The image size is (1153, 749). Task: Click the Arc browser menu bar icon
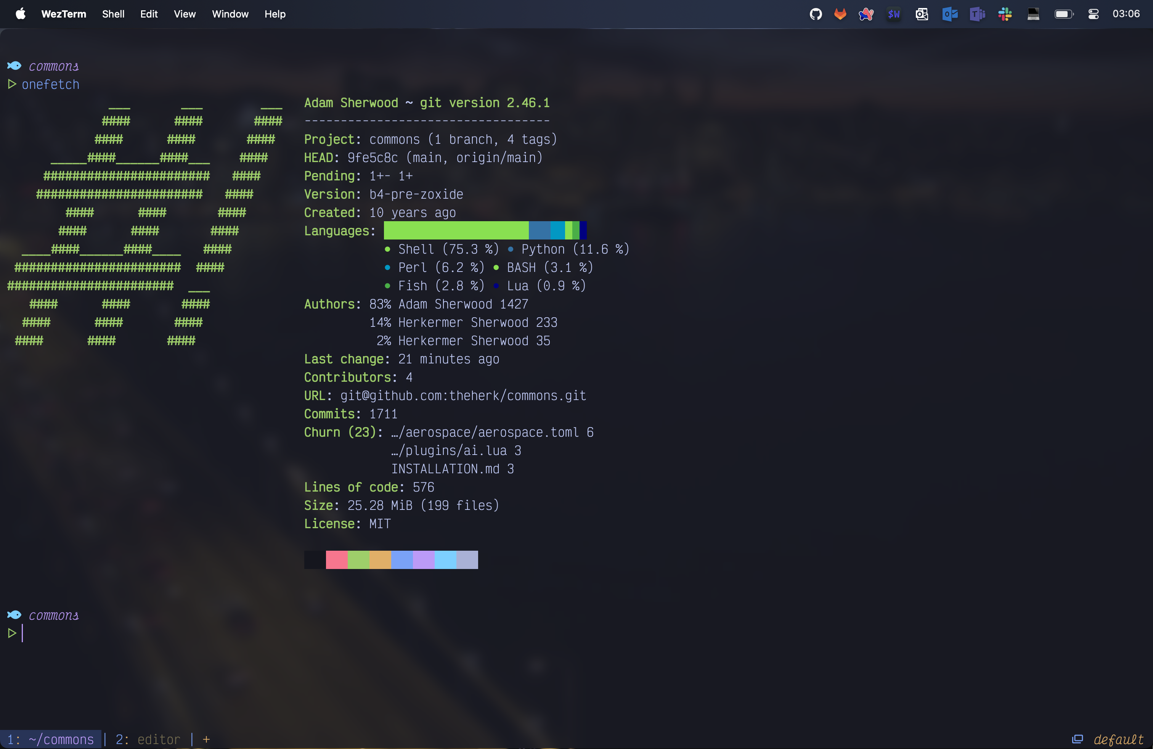tap(866, 14)
